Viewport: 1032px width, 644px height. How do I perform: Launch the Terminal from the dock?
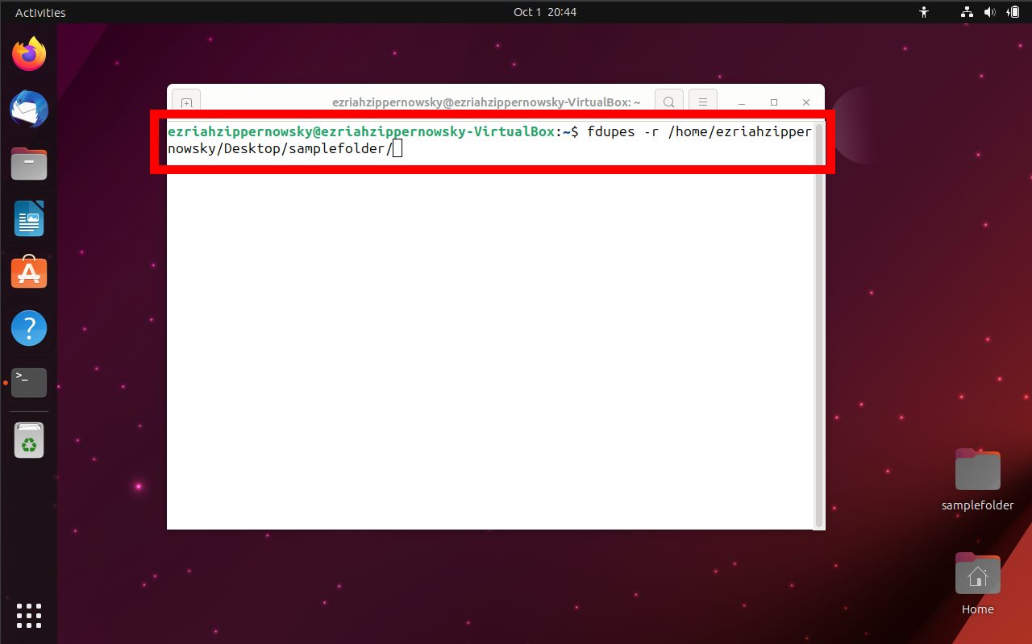click(29, 382)
